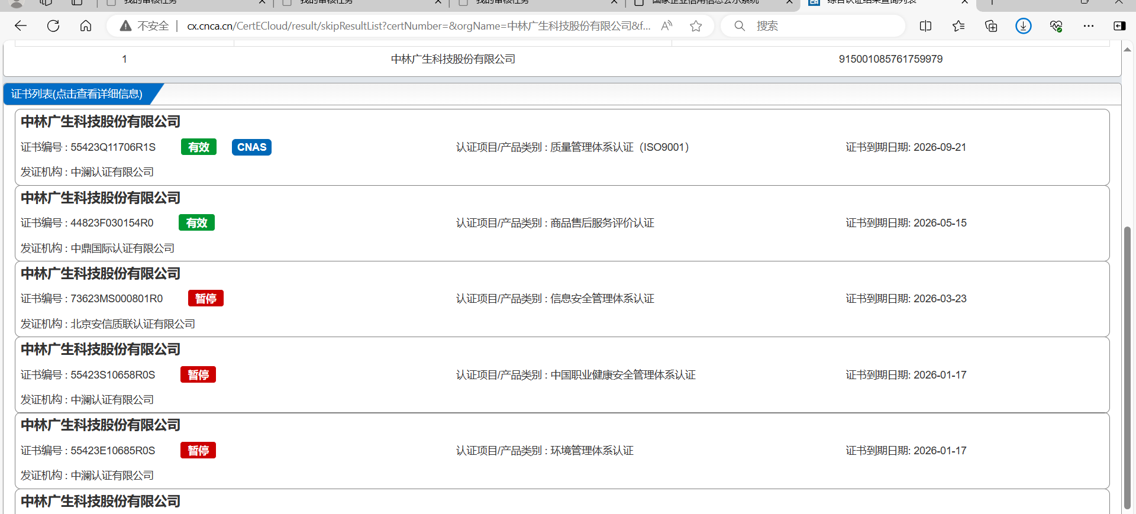
Task: Click row number 1 in the table
Action: (x=124, y=59)
